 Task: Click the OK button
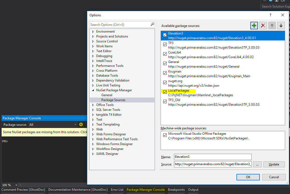tap(248, 177)
